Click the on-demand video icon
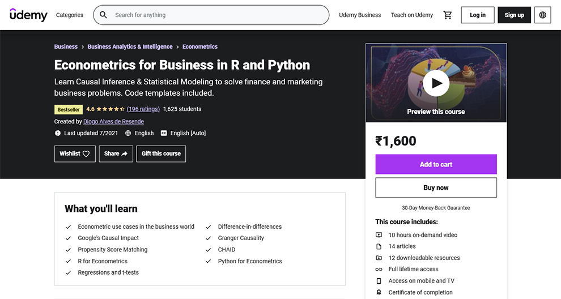The image size is (561, 299). [x=379, y=235]
